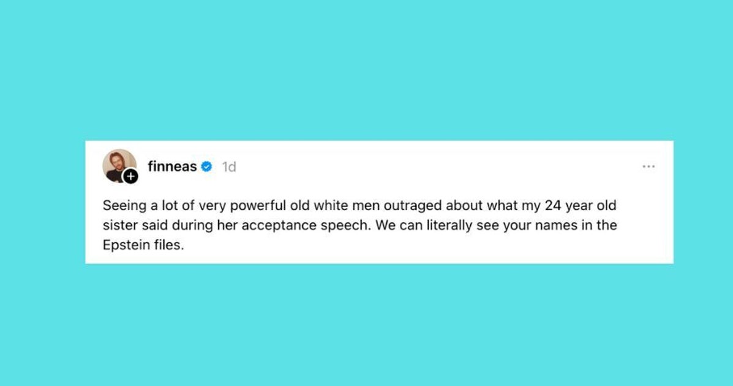This screenshot has width=733, height=386.
Task: Open the finneas username link
Action: point(172,166)
